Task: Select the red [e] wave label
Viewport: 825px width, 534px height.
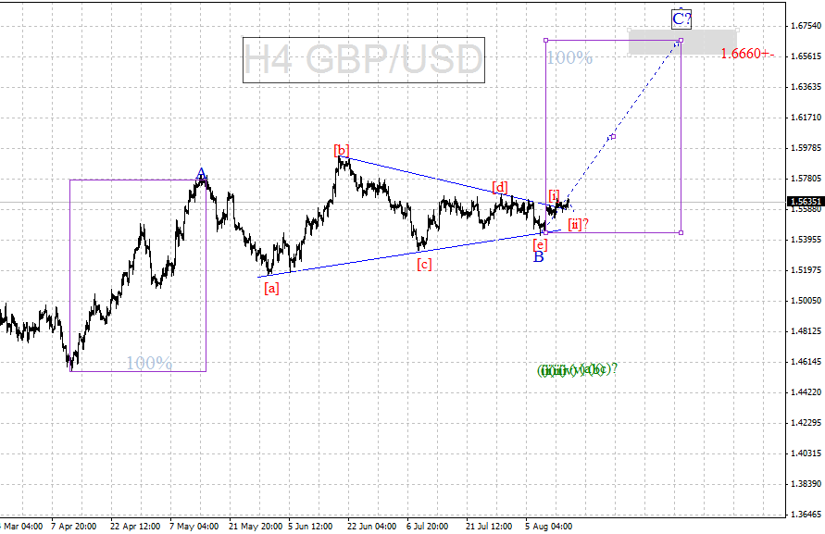Action: pyautogui.click(x=540, y=244)
